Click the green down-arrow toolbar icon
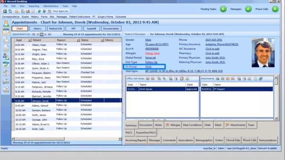This screenshot has height=160, width=285. [x=39, y=11]
